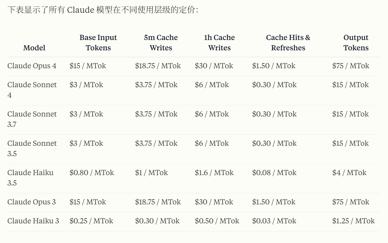Click Claude Haiku 3's $1.25 / MTok output price
This screenshot has height=243, width=388.
(x=353, y=221)
